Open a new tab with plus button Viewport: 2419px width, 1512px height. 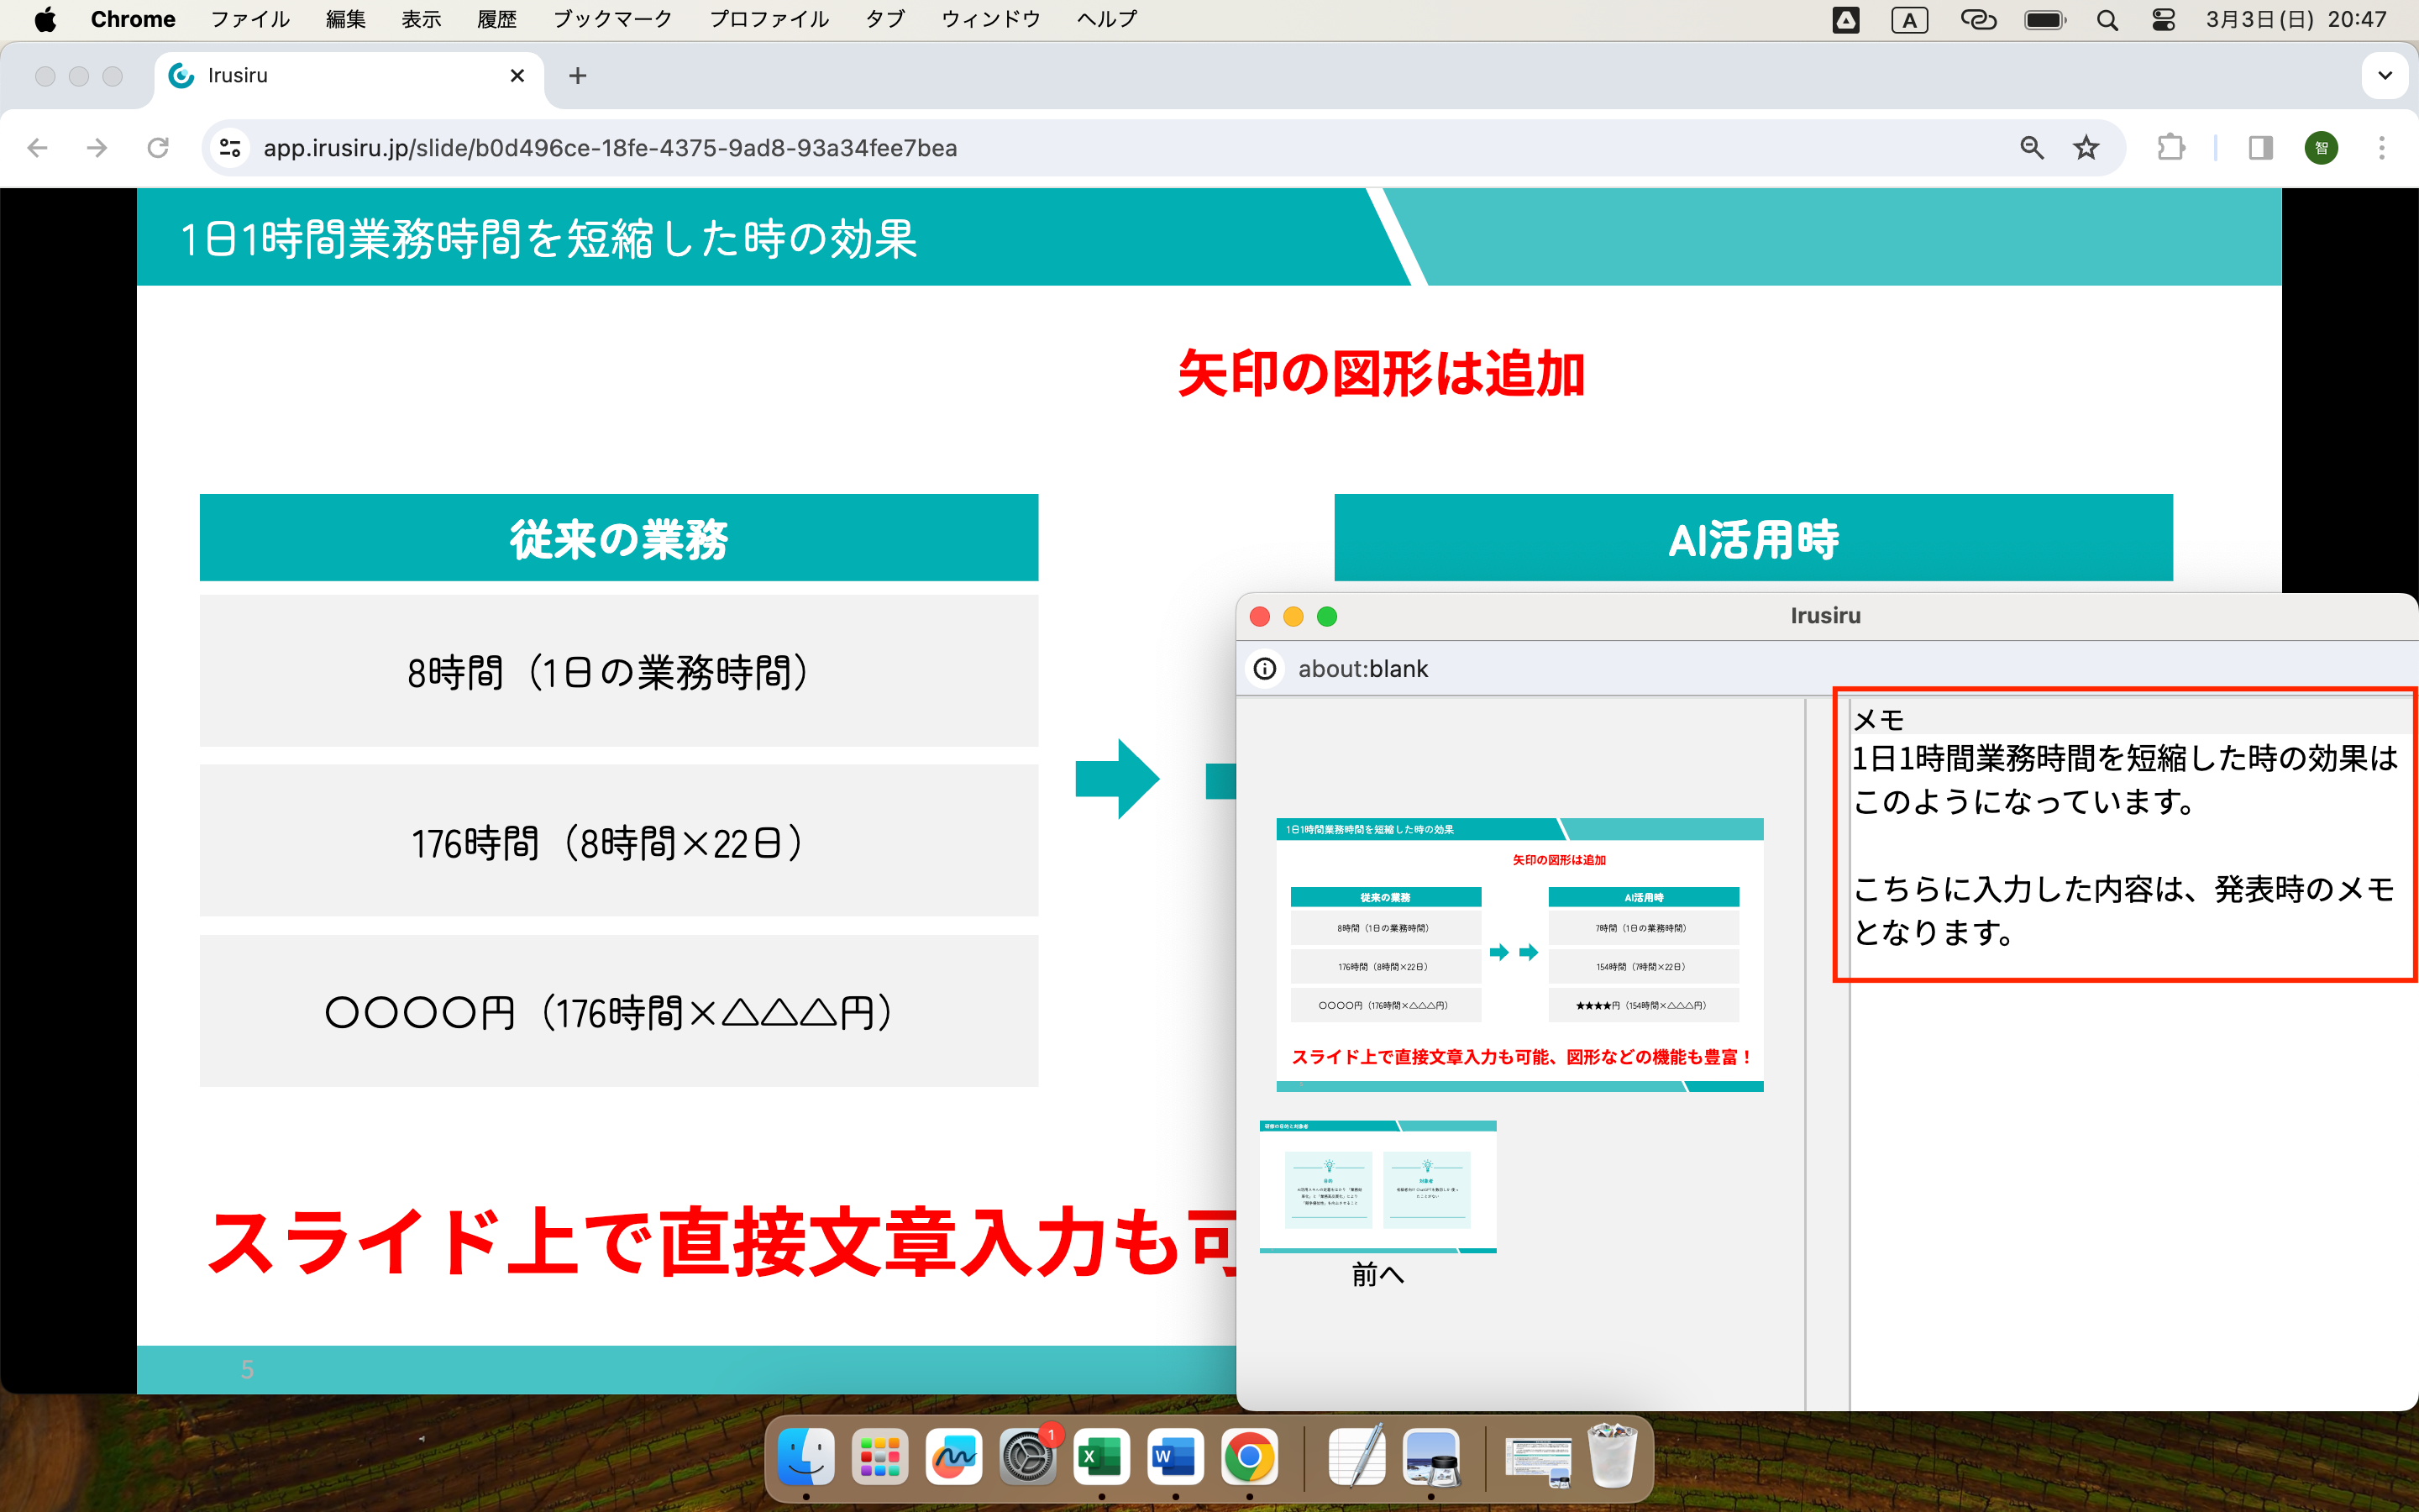click(x=578, y=76)
